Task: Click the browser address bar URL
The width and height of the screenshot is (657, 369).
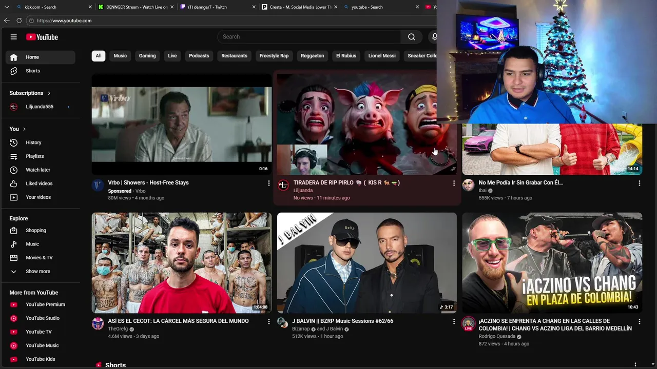Action: (x=64, y=20)
